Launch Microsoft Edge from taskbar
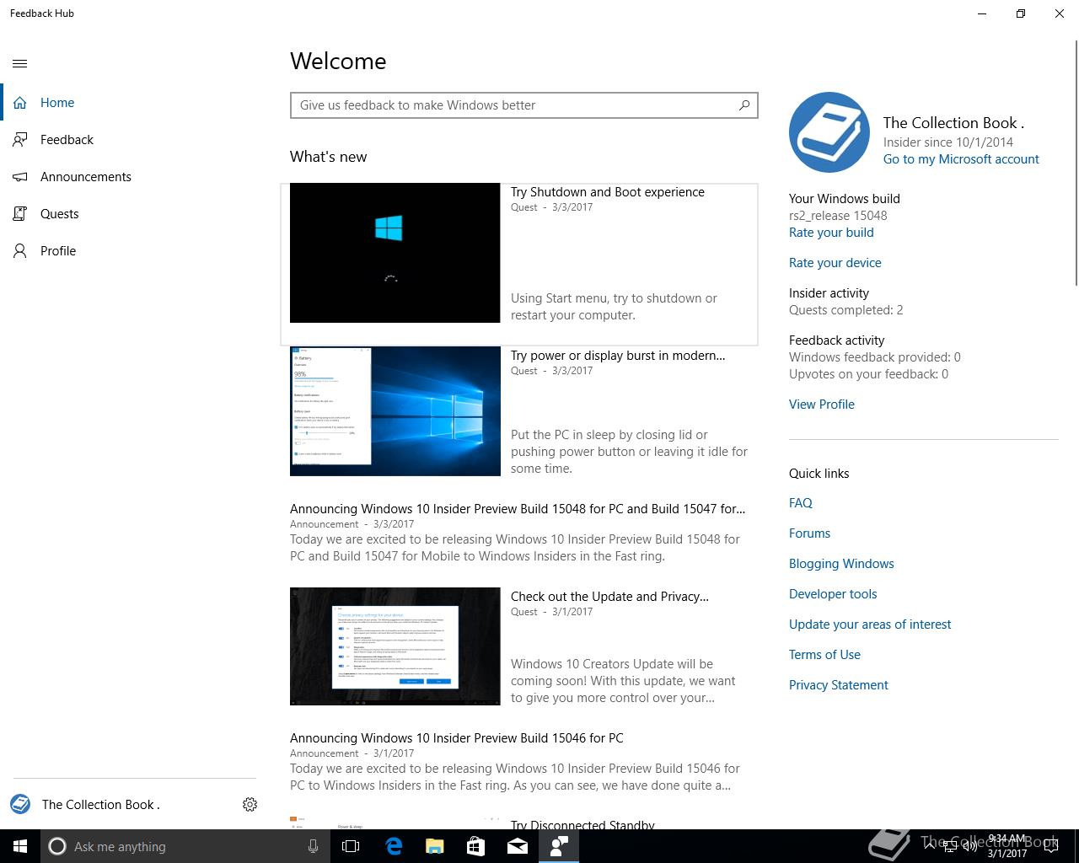Viewport: 1079px width, 863px height. [394, 846]
